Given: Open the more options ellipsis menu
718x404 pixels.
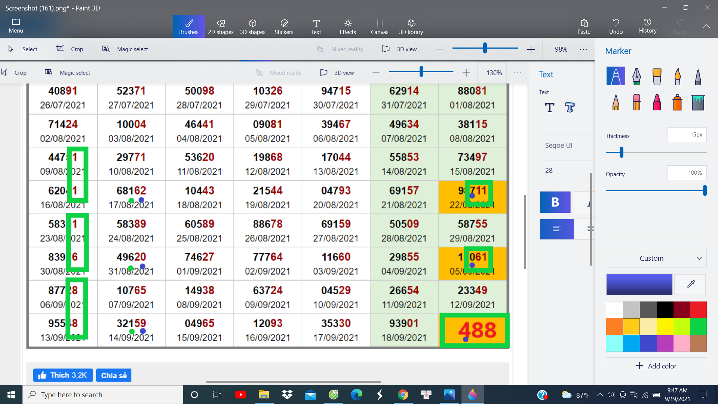Looking at the screenshot, I should (x=583, y=49).
